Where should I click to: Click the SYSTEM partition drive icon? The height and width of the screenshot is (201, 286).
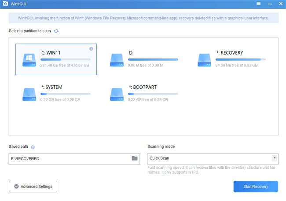pos(29,95)
